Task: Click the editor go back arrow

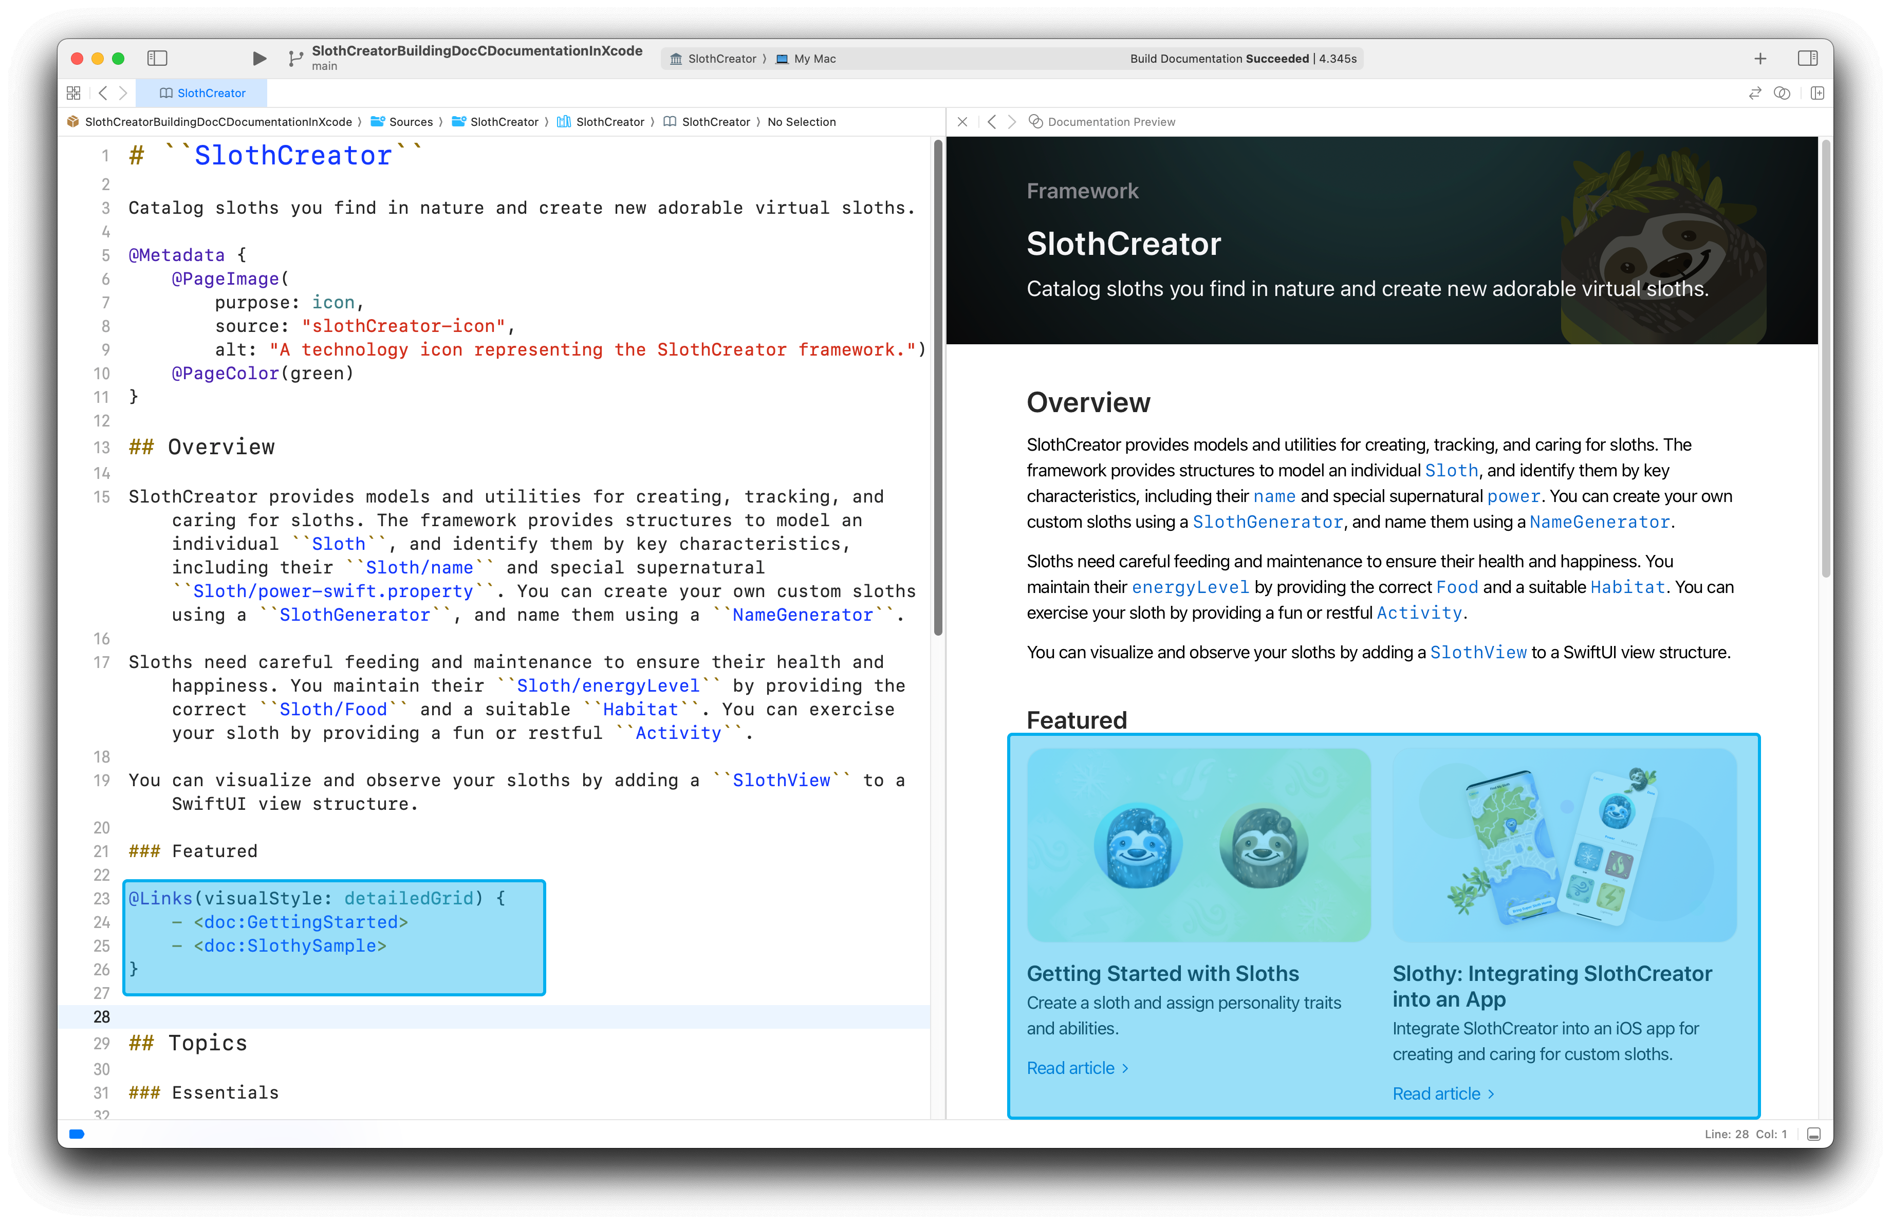Action: click(103, 93)
